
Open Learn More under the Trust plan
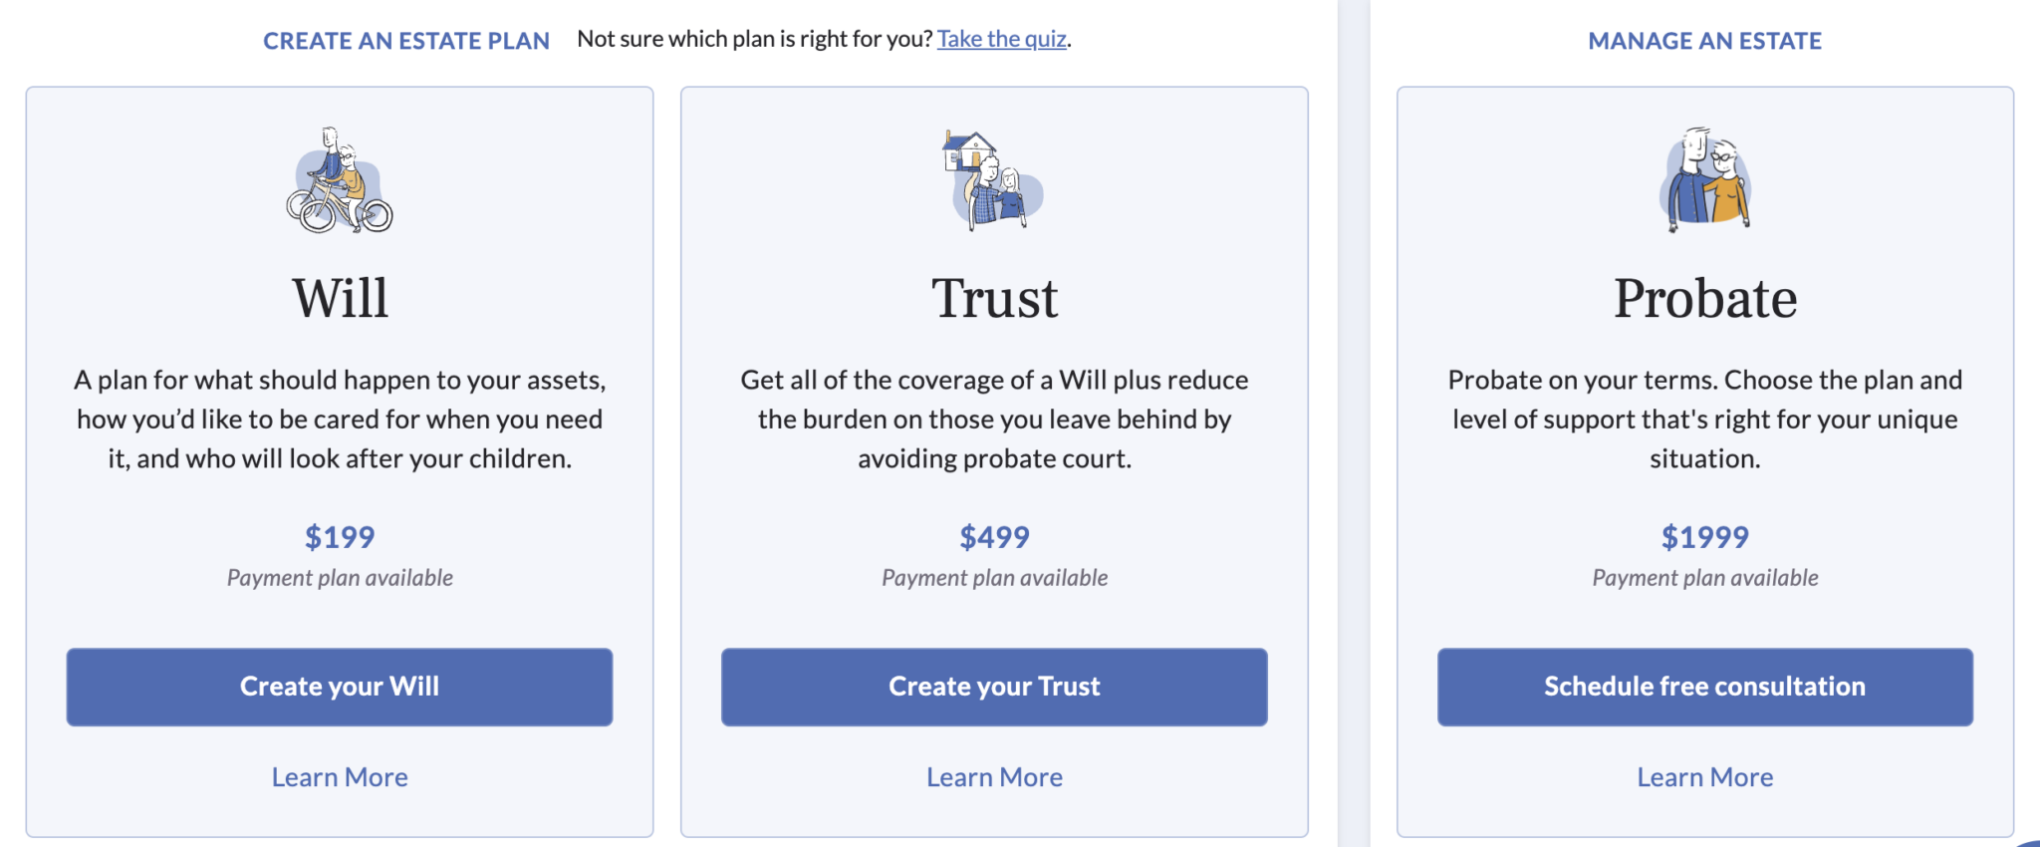[994, 777]
